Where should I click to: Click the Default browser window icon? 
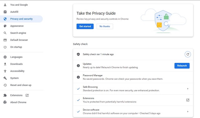[5, 40]
